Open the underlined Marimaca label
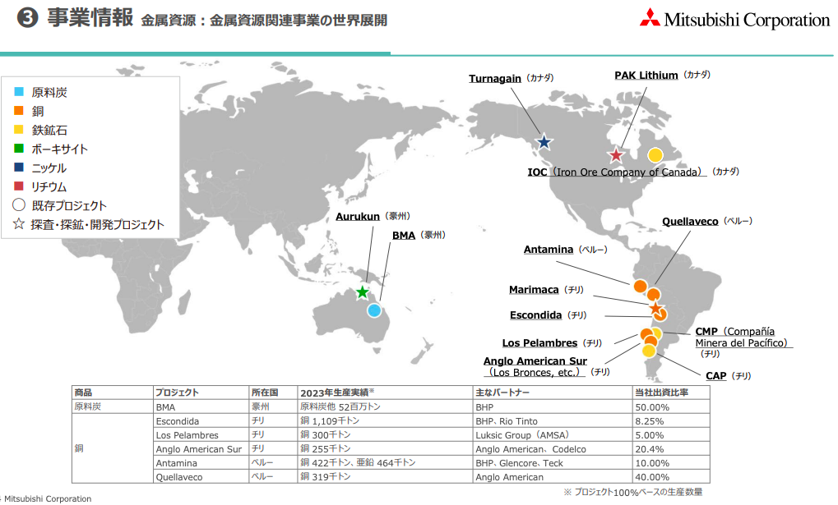The height and width of the screenshot is (505, 838). [x=534, y=289]
